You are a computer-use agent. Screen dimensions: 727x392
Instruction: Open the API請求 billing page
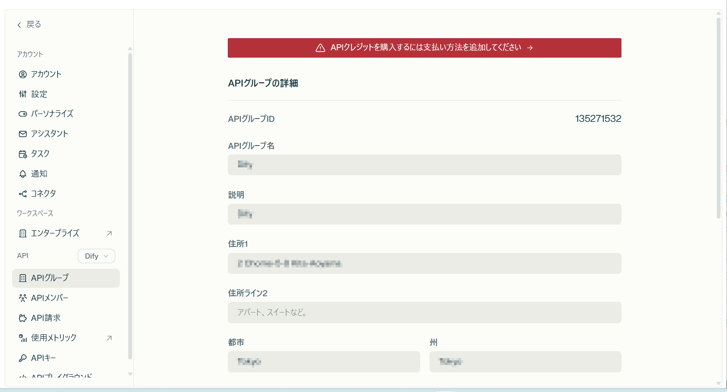coord(66,318)
